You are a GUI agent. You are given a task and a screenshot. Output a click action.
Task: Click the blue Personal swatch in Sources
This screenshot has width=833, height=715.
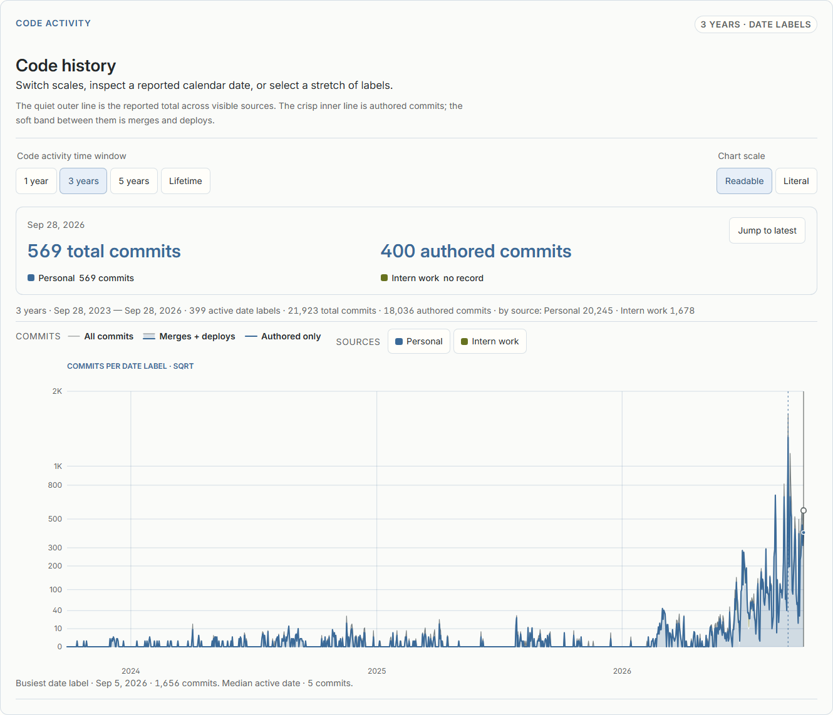(x=399, y=342)
